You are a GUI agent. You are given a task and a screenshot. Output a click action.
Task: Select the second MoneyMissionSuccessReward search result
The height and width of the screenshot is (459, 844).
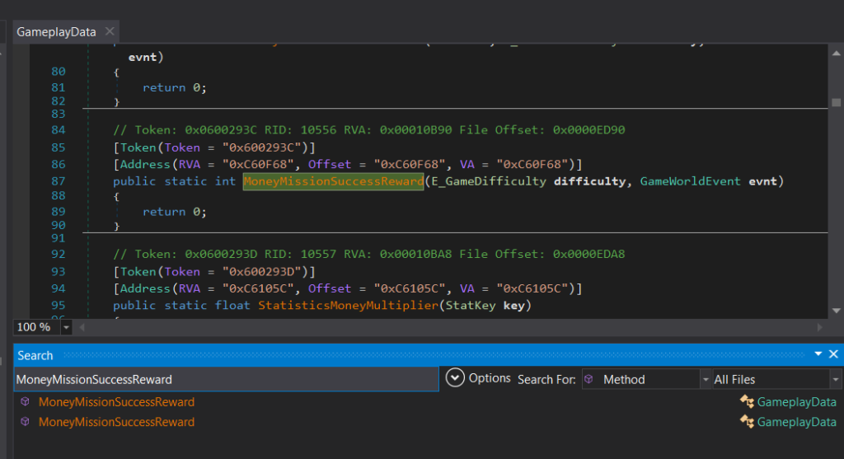(116, 422)
